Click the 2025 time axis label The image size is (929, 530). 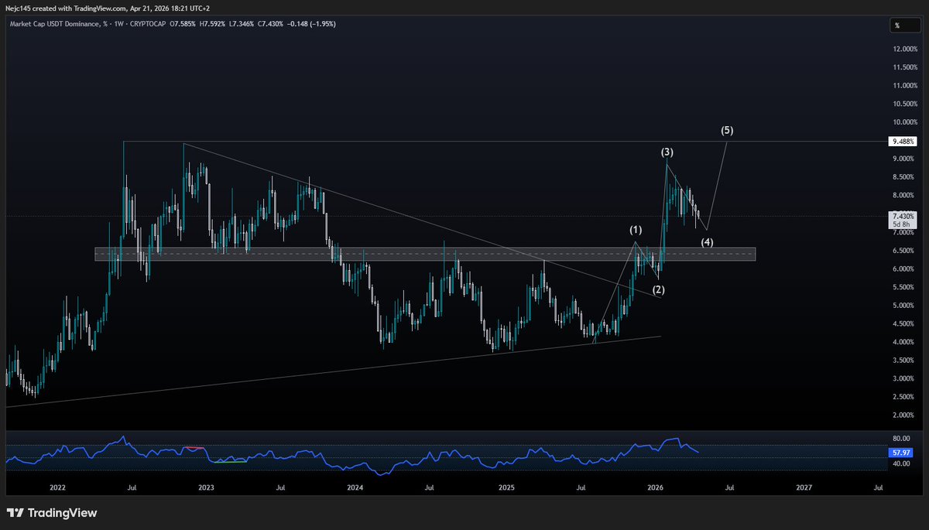(506, 488)
